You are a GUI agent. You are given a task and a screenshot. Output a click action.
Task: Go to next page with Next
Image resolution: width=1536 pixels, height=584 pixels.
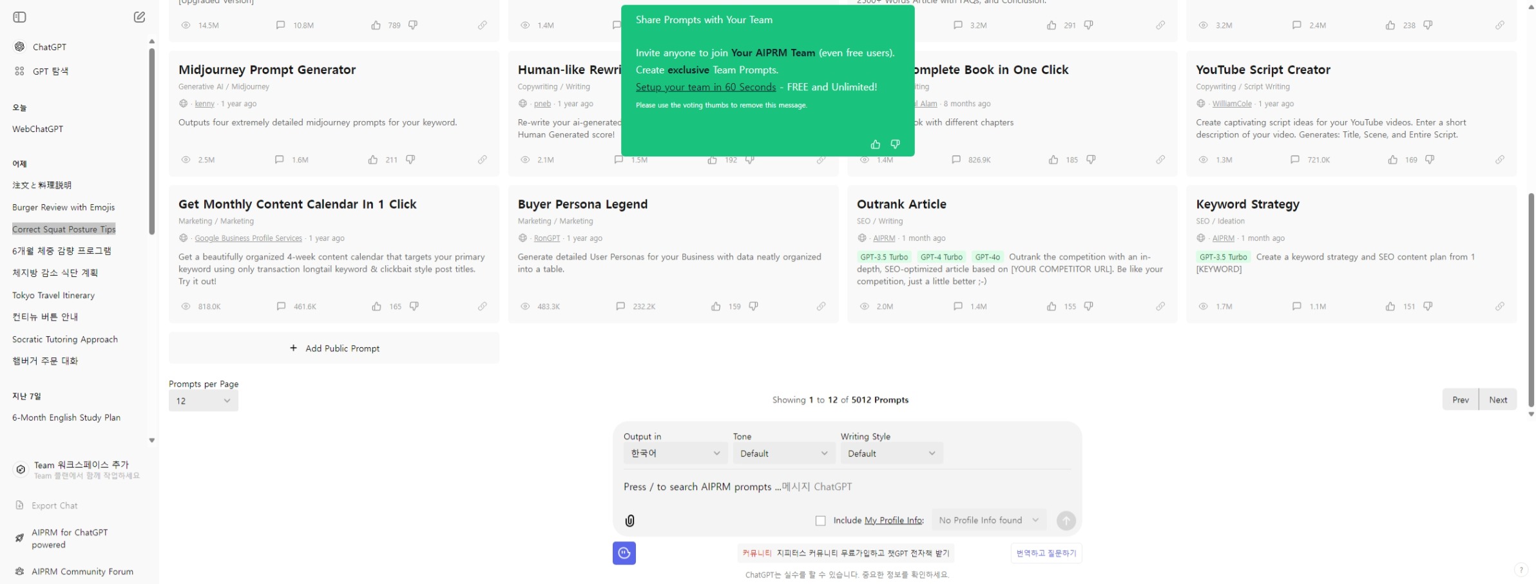pyautogui.click(x=1498, y=400)
